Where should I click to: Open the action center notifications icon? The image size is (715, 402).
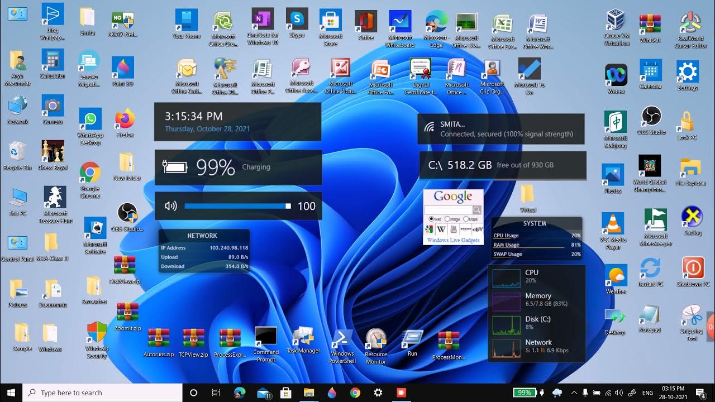(x=700, y=393)
